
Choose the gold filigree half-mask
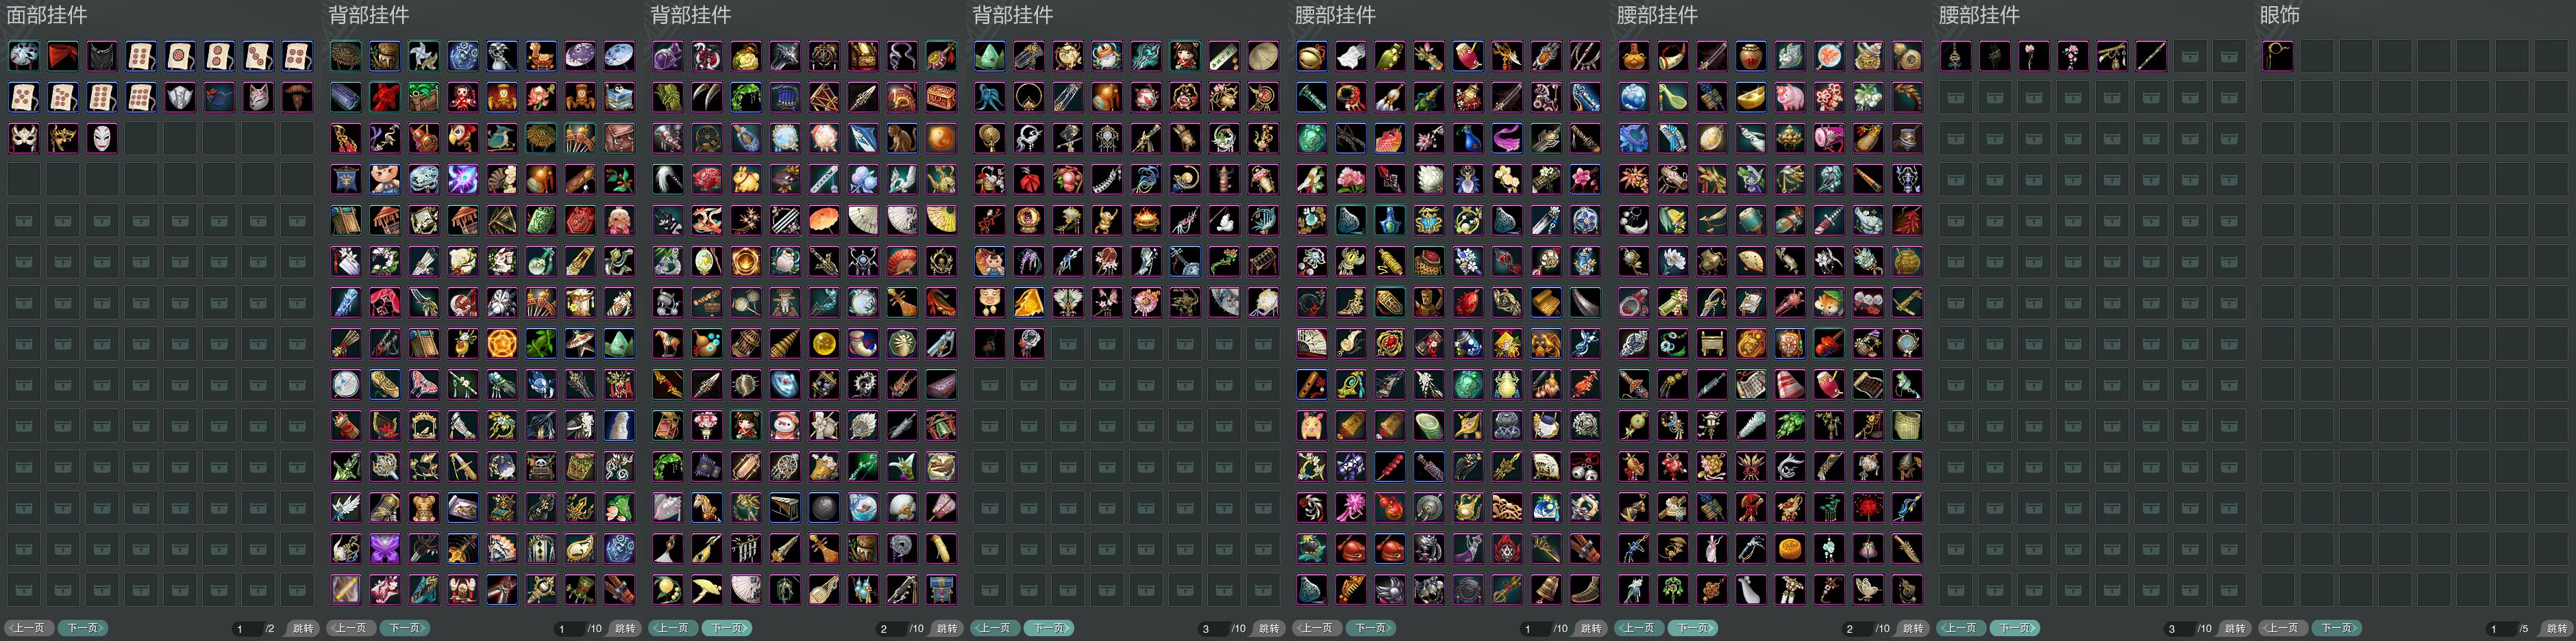63,138
